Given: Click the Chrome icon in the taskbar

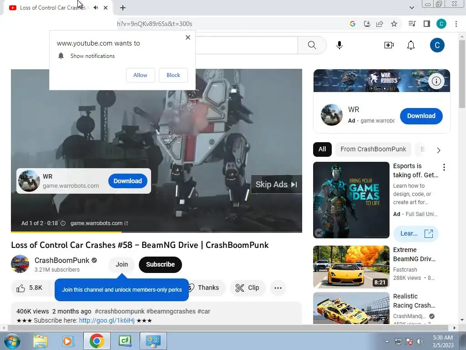Looking at the screenshot, I should (96, 341).
